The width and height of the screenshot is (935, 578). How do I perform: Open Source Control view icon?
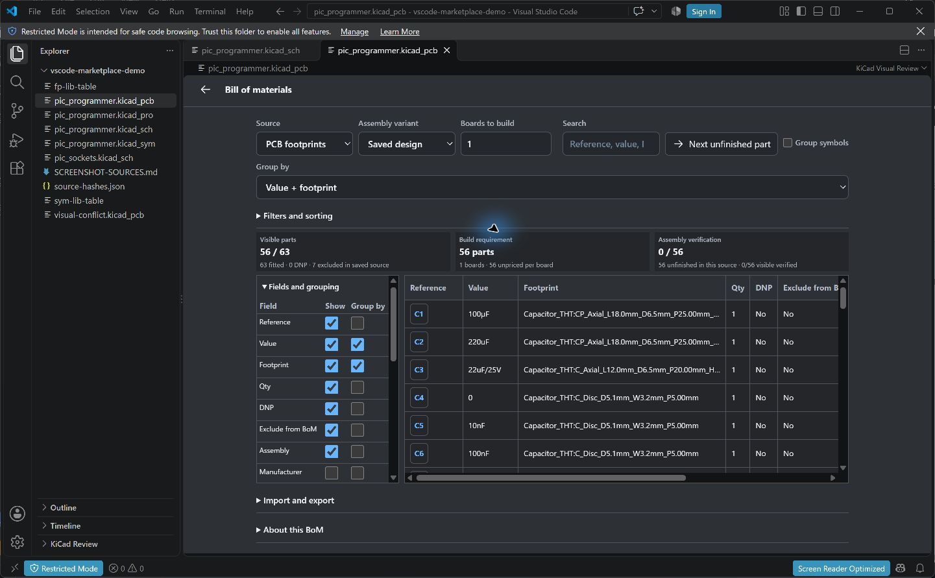18,111
